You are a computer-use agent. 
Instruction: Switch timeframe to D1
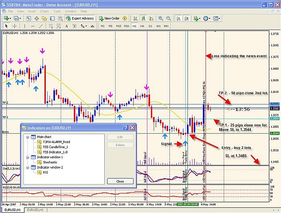[x=150, y=26]
